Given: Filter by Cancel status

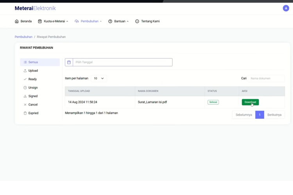Looking at the screenshot, I should pyautogui.click(x=33, y=105).
